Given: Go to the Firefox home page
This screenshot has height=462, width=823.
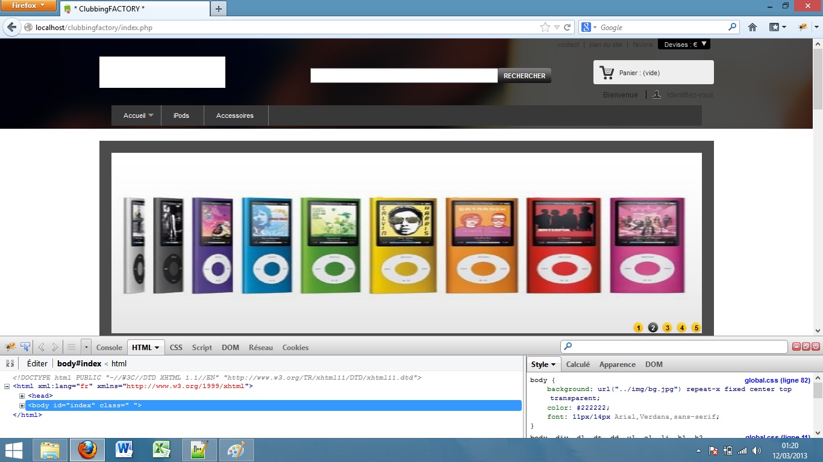Looking at the screenshot, I should pyautogui.click(x=753, y=27).
